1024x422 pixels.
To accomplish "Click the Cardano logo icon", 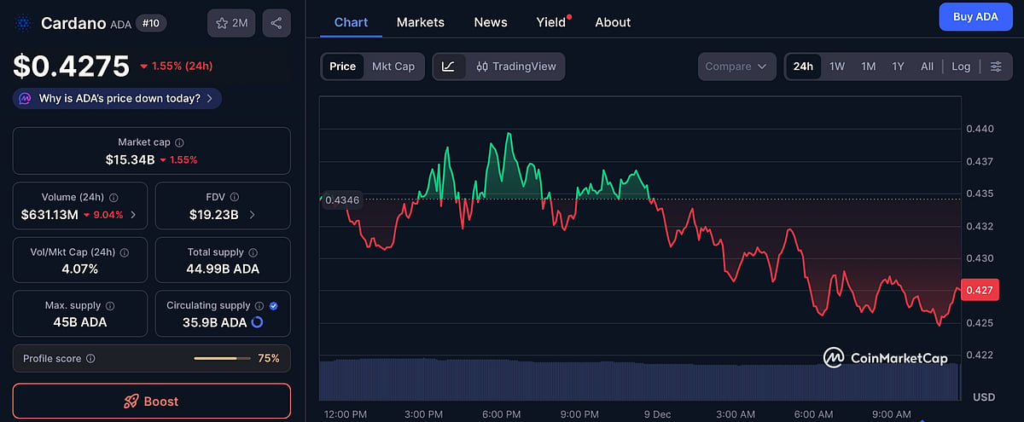I will point(23,23).
